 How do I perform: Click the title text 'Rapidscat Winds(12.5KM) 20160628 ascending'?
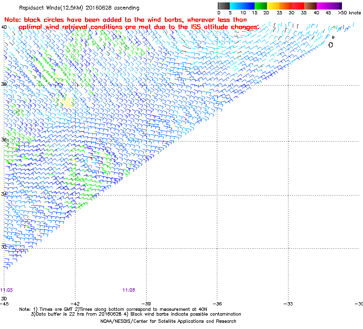coord(79,8)
